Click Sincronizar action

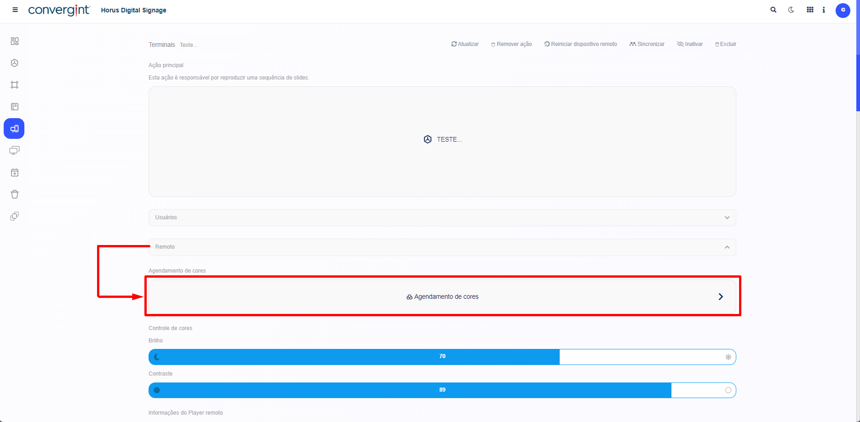click(647, 44)
